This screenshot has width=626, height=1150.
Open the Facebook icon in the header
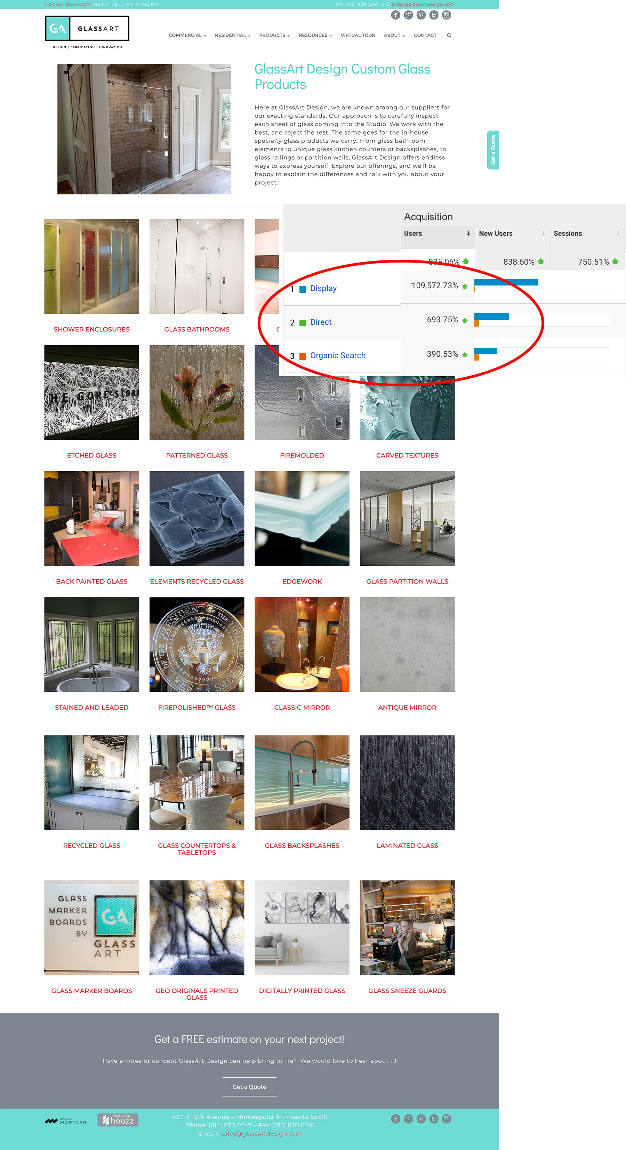(x=396, y=15)
